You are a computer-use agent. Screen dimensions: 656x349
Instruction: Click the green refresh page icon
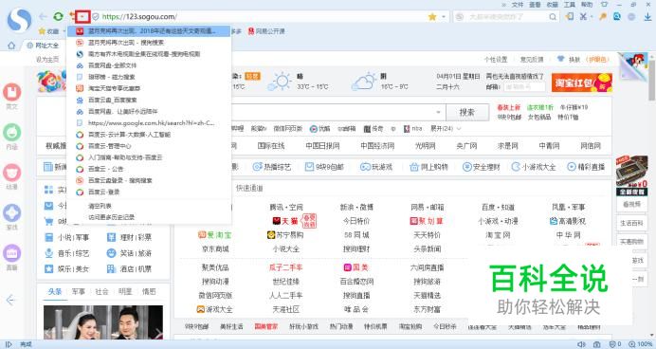point(58,17)
